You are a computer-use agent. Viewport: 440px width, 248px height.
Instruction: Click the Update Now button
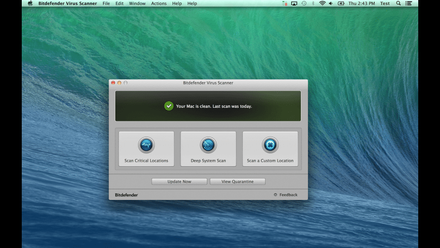click(180, 181)
